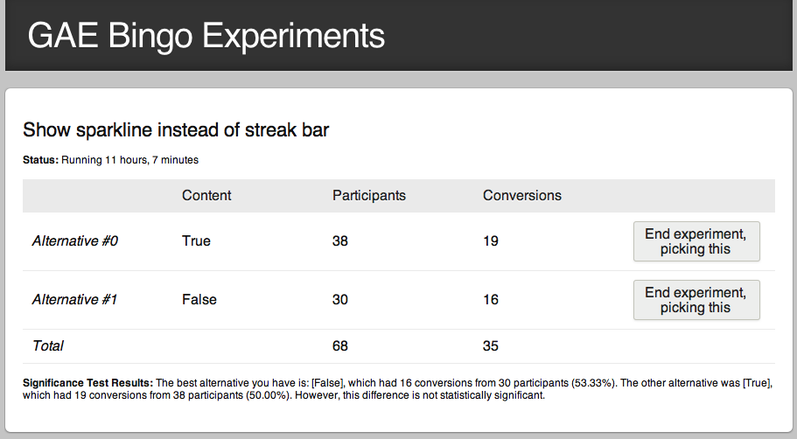Select the Total row label
This screenshot has height=439, width=797.
48,345
